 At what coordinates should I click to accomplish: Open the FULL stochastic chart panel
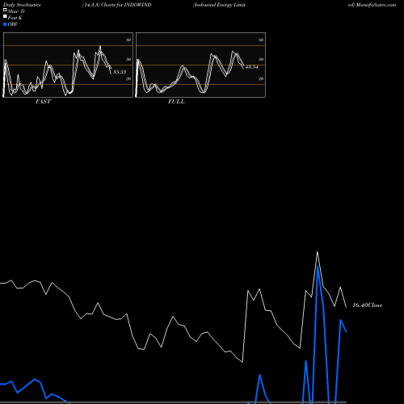point(200,65)
